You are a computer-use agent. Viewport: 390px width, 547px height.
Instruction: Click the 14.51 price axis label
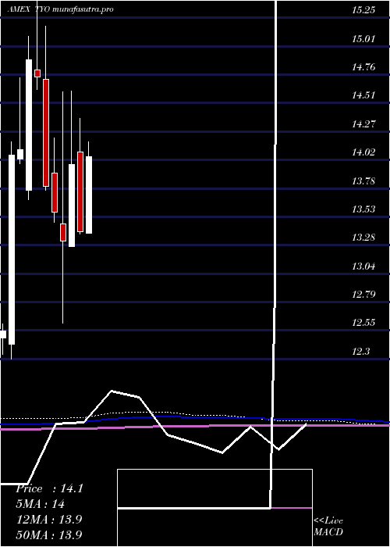pyautogui.click(x=363, y=95)
